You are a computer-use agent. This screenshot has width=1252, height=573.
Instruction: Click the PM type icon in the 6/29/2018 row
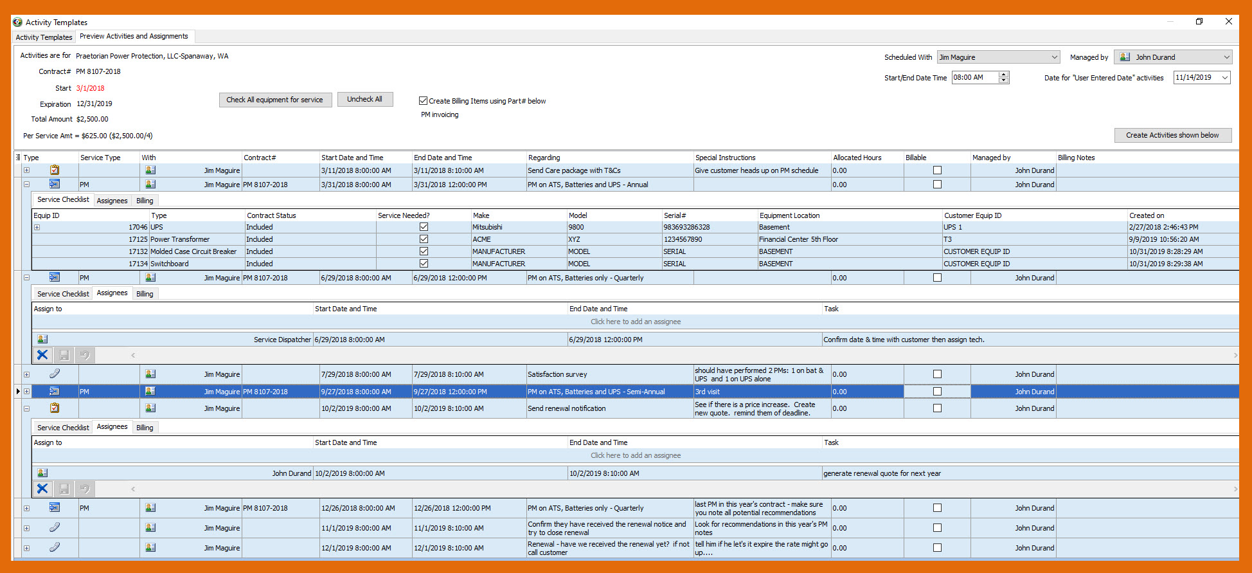click(x=55, y=278)
